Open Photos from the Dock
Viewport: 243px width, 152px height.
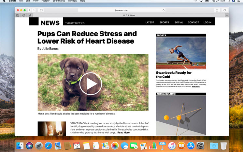[x=115, y=145]
